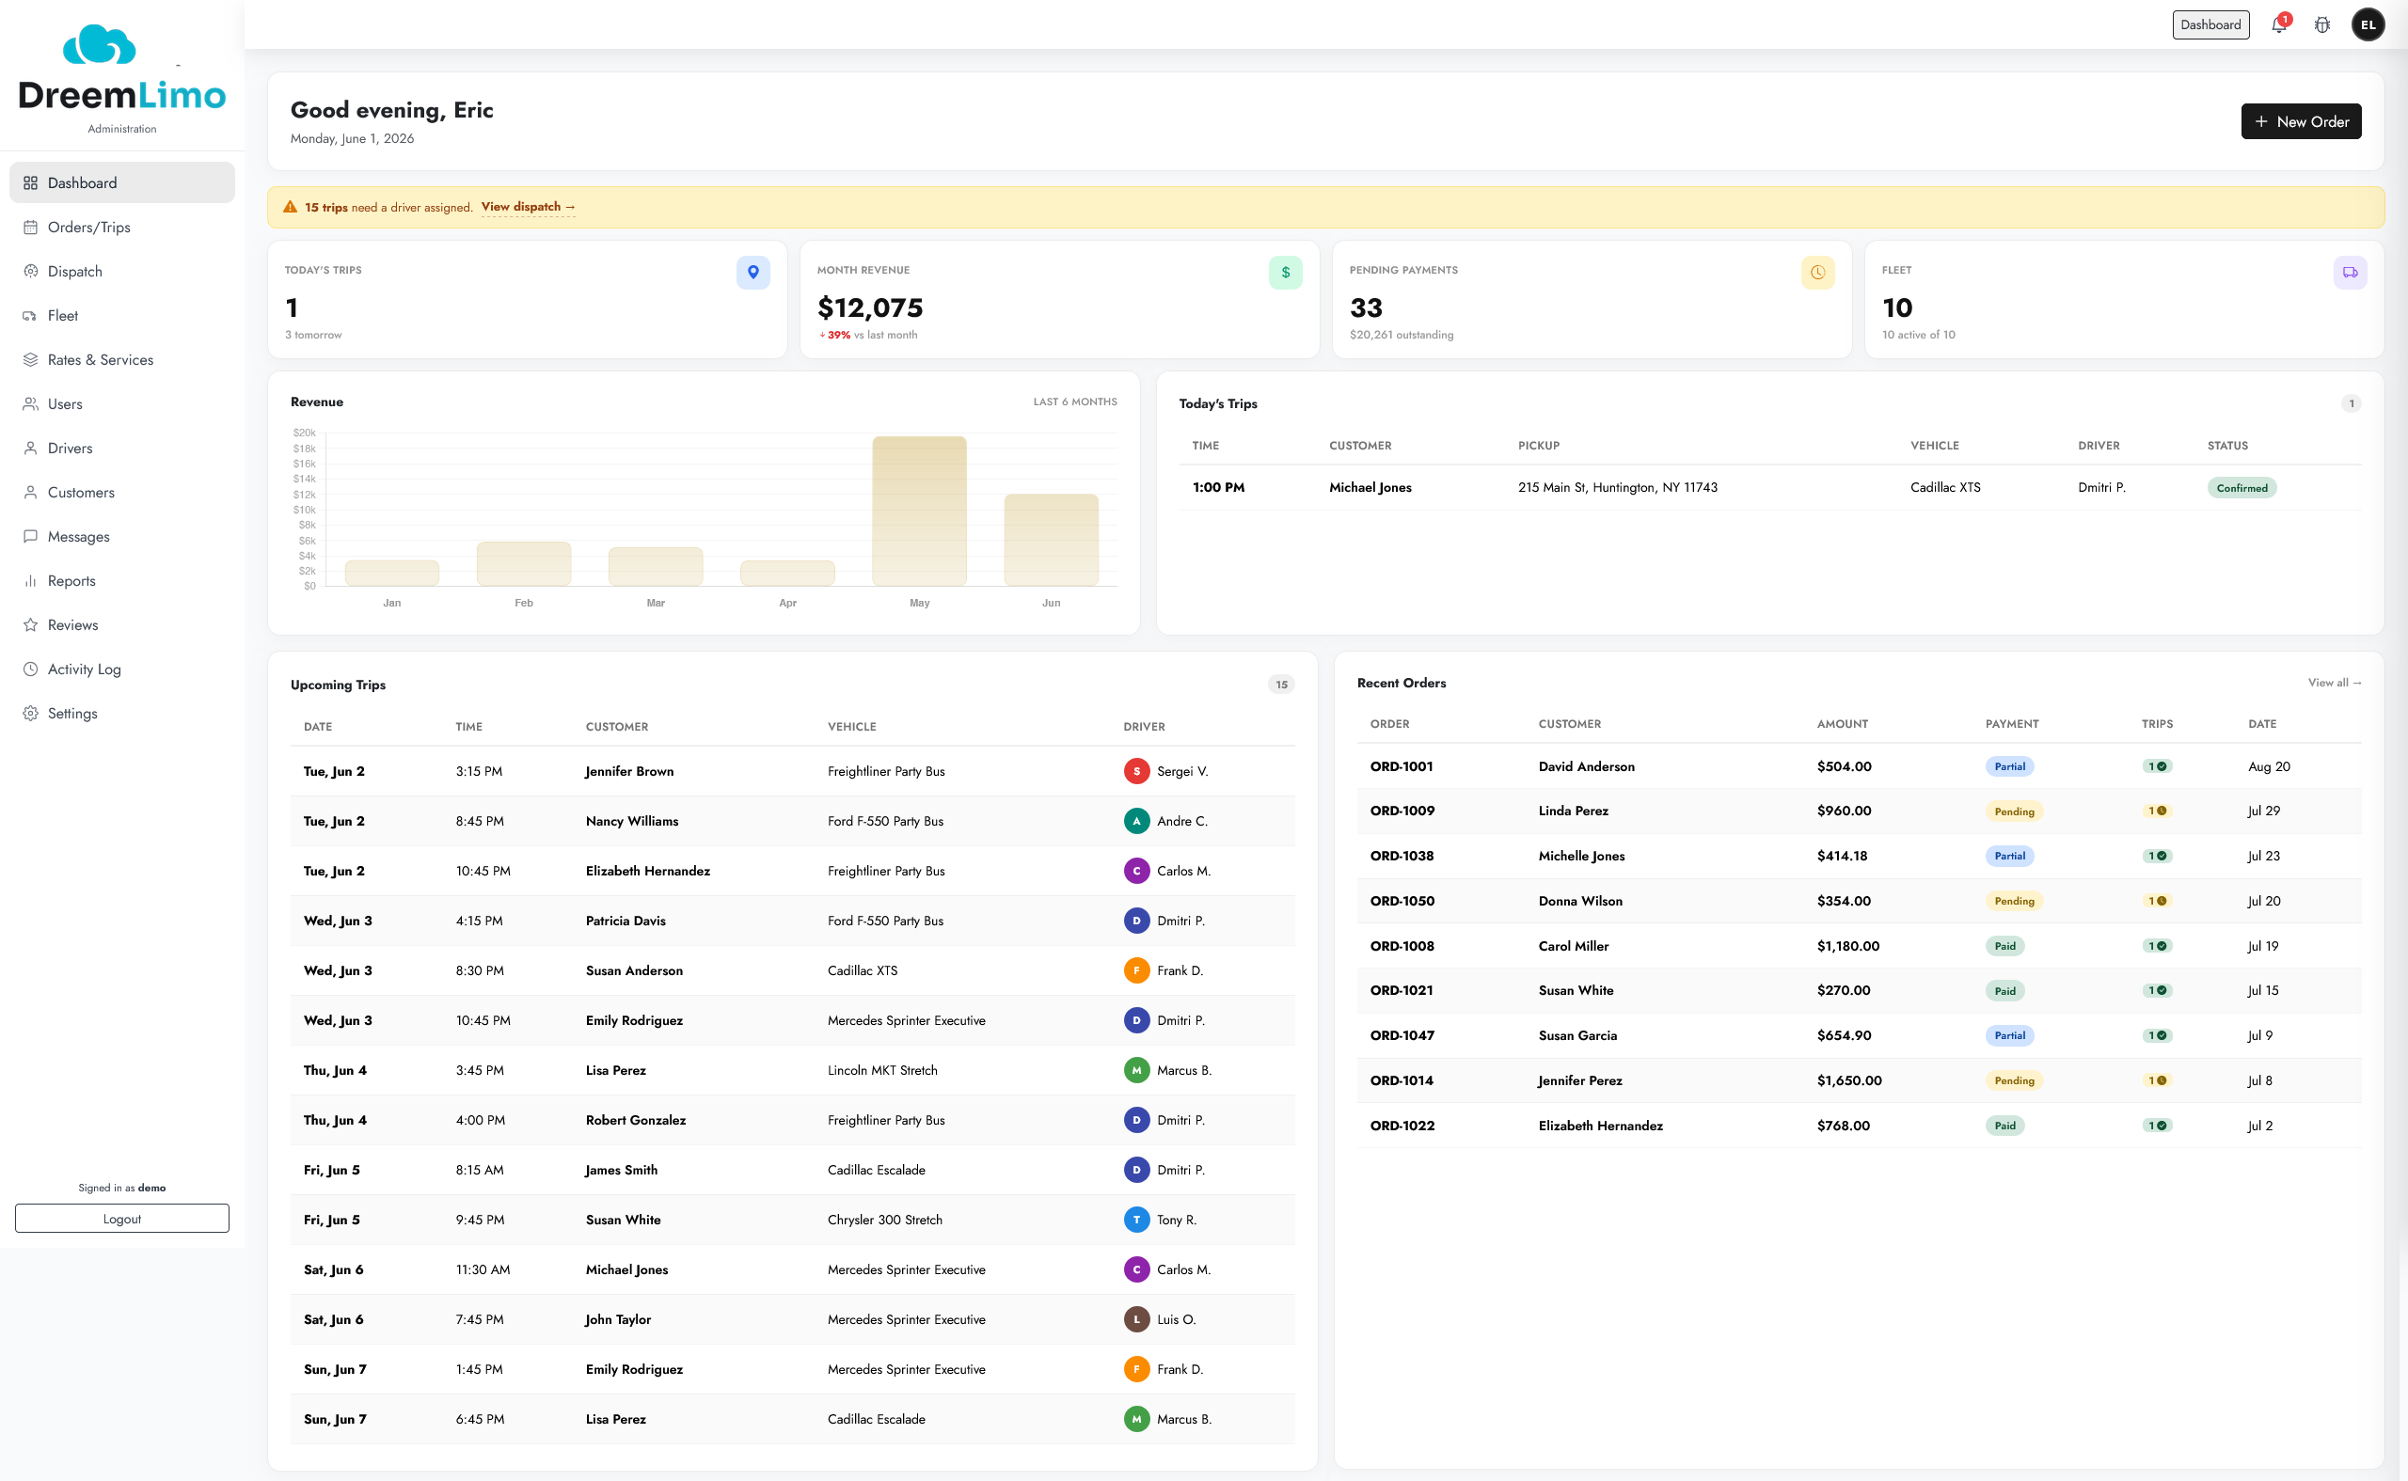Screen dimensions: 2408x1481
Task: Click 215 Main St pickup address
Action: (x=1616, y=487)
